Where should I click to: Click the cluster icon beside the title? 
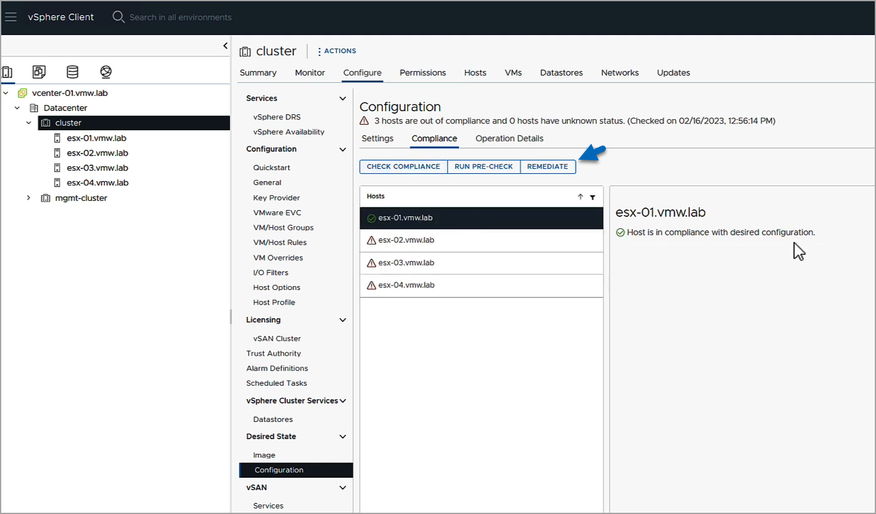[246, 52]
